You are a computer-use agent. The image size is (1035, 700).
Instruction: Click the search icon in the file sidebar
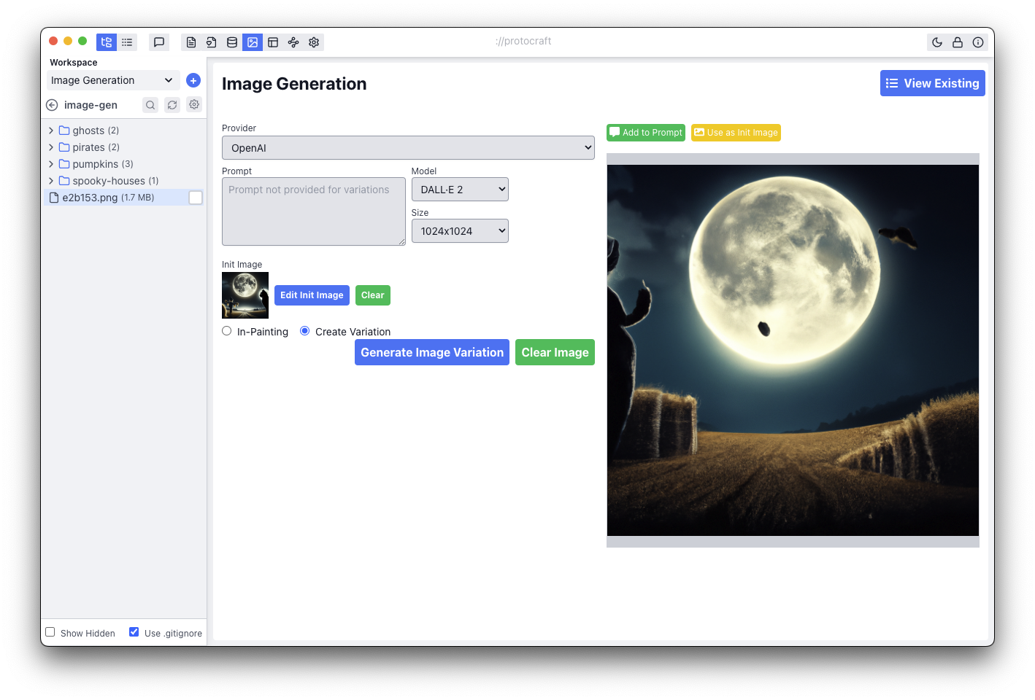150,105
